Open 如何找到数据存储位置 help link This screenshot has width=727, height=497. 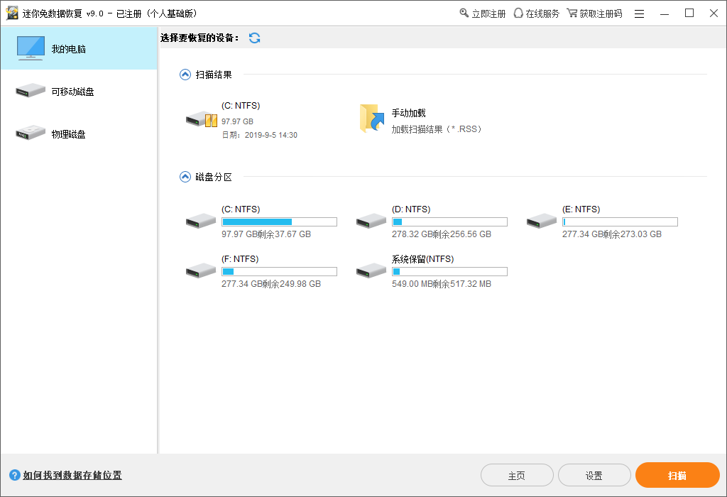point(72,475)
